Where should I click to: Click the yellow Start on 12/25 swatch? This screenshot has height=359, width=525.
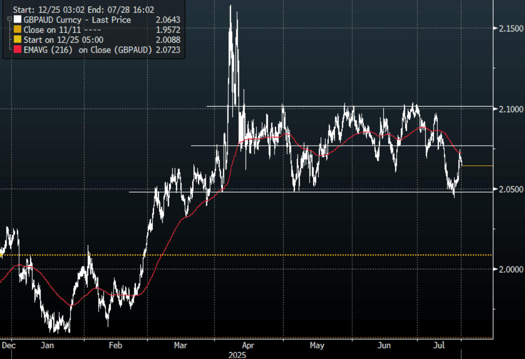(x=18, y=40)
